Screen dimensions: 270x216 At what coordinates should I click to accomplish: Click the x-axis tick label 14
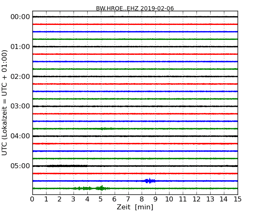coord(224,199)
